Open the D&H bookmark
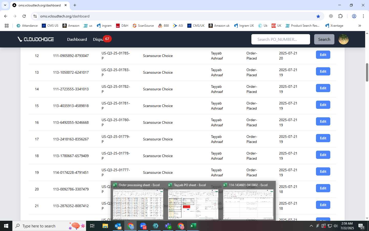The image size is (369, 231). 122,26
